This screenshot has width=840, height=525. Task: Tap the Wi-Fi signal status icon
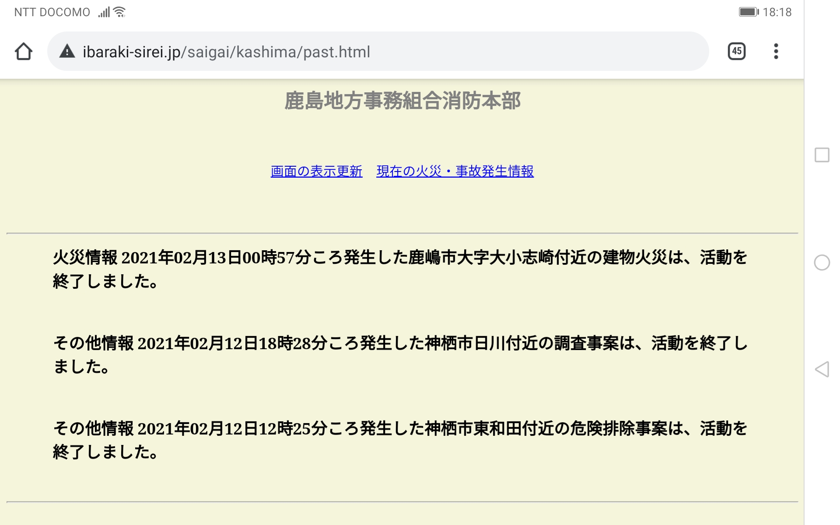(x=119, y=12)
